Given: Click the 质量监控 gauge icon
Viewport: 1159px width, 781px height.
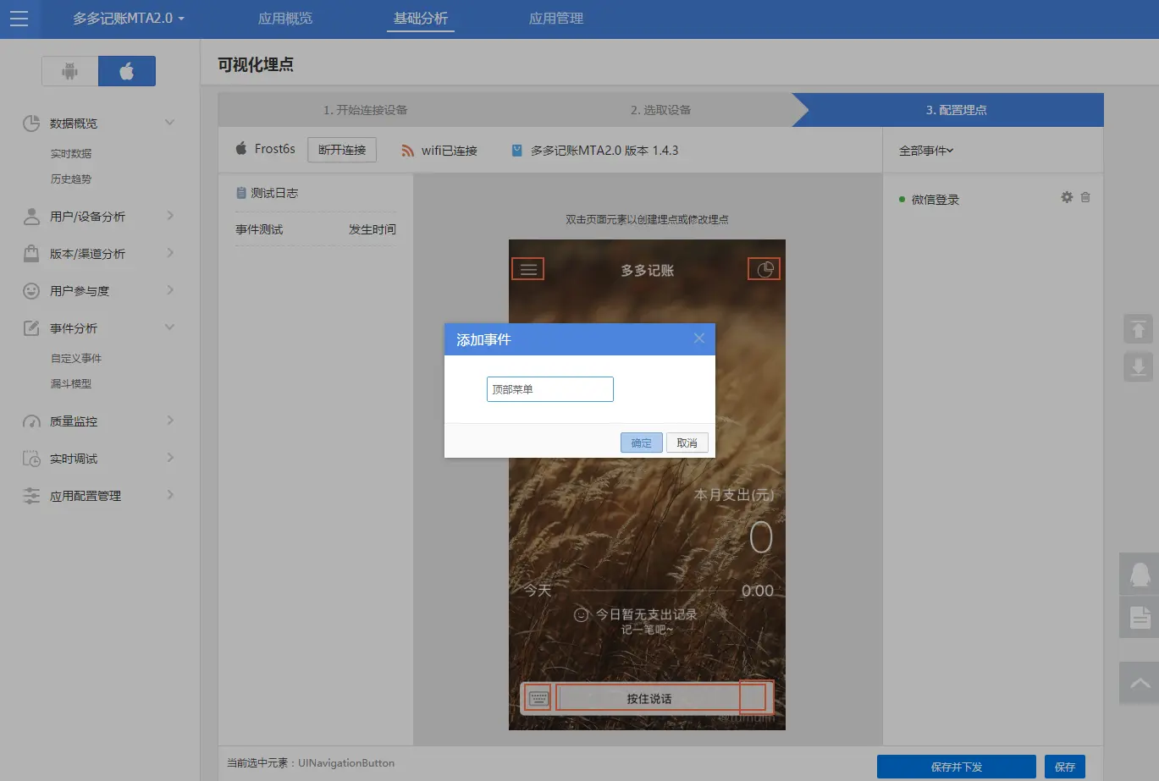Looking at the screenshot, I should coord(31,421).
